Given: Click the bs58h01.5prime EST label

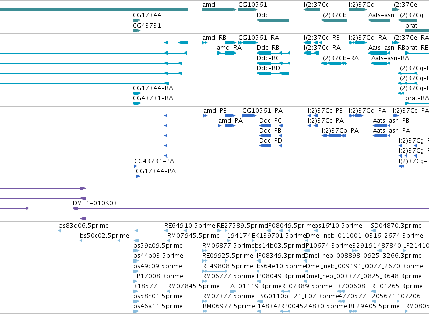Looking at the screenshot, I should 158,297.
